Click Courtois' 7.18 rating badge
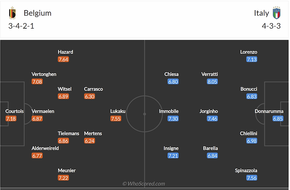The image size is (290, 190). [11, 119]
